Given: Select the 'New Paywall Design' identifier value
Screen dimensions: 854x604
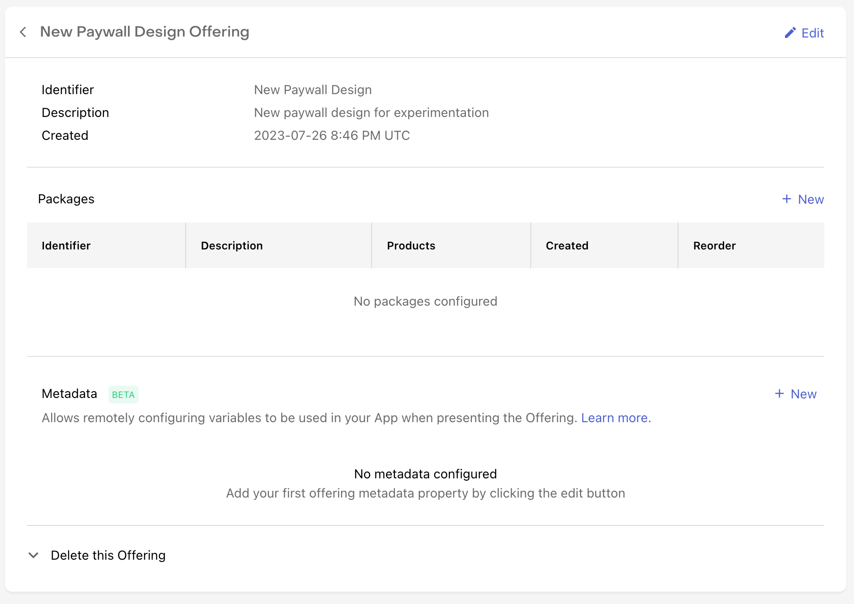Looking at the screenshot, I should (x=313, y=90).
